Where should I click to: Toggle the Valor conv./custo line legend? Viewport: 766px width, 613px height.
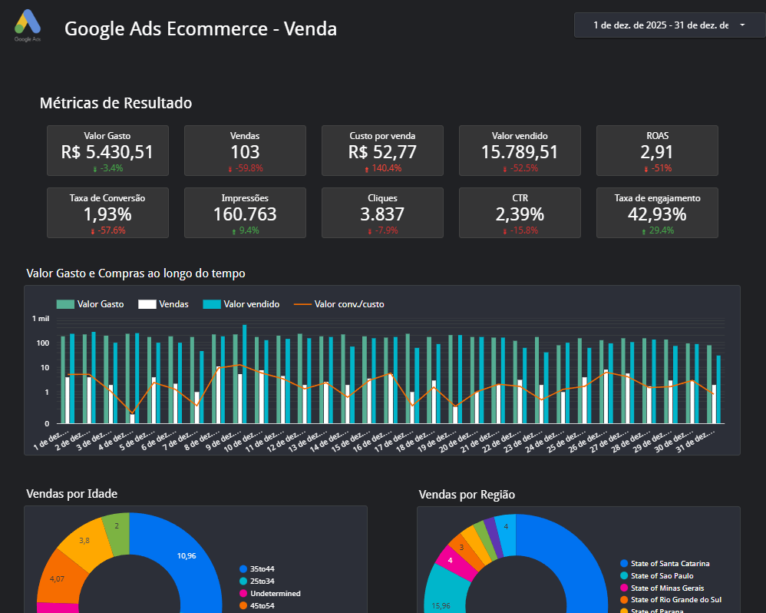point(339,304)
